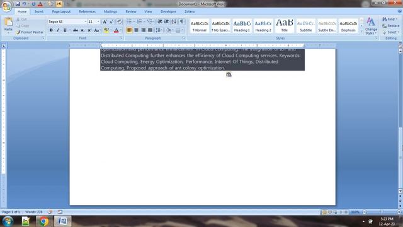Switch to Mailings tab
The height and width of the screenshot is (227, 403).
coord(111,11)
